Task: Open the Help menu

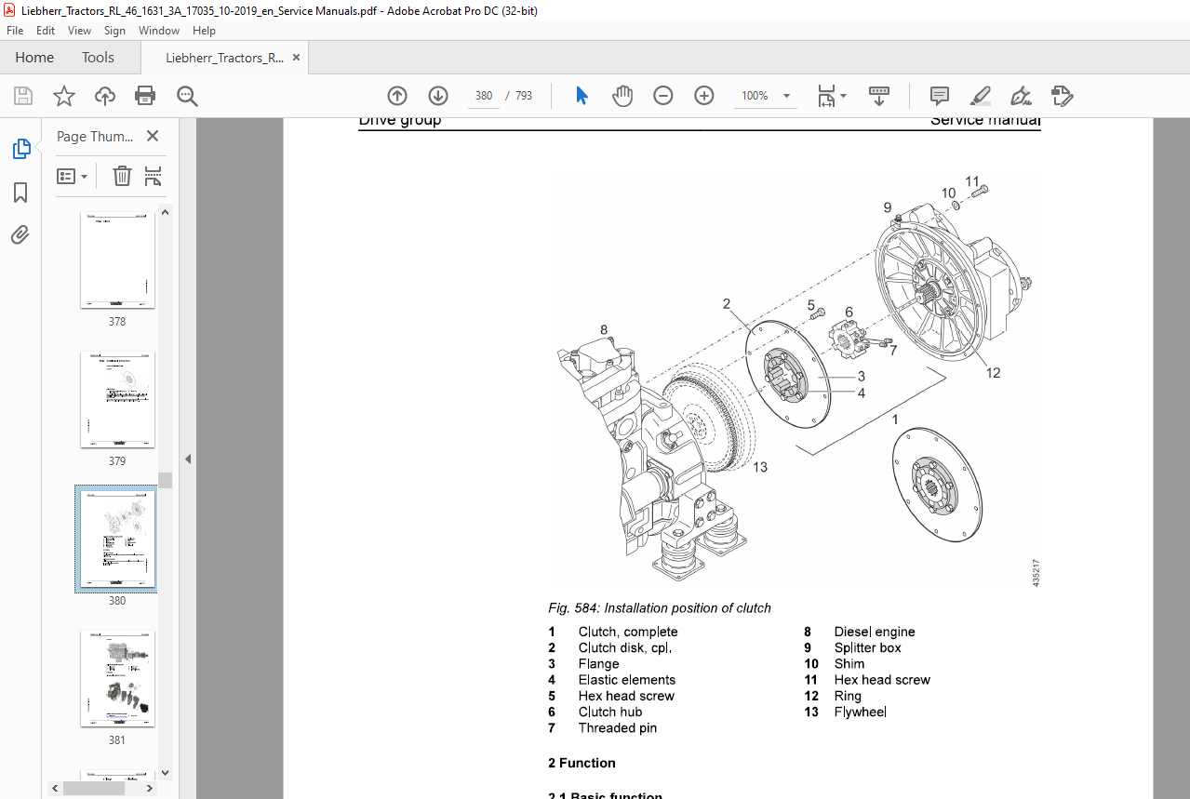Action: (x=204, y=31)
